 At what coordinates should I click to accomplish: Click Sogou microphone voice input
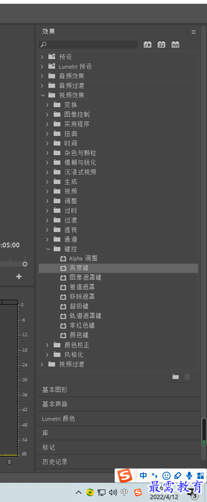[189, 476]
